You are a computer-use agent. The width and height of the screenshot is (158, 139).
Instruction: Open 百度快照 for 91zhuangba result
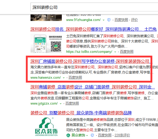click(x=121, y=20)
